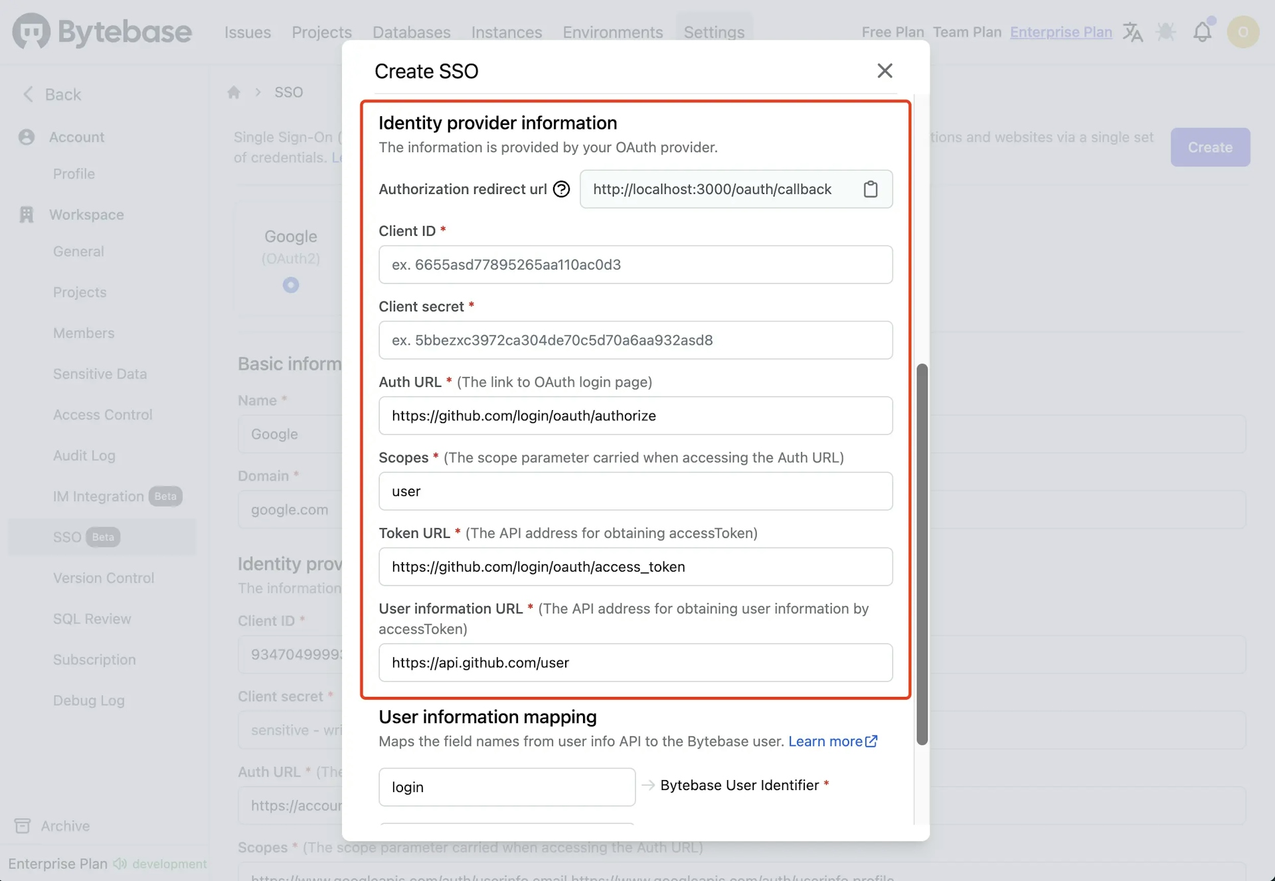This screenshot has height=881, width=1275.
Task: Click the notifications bell icon top right
Action: pyautogui.click(x=1203, y=32)
